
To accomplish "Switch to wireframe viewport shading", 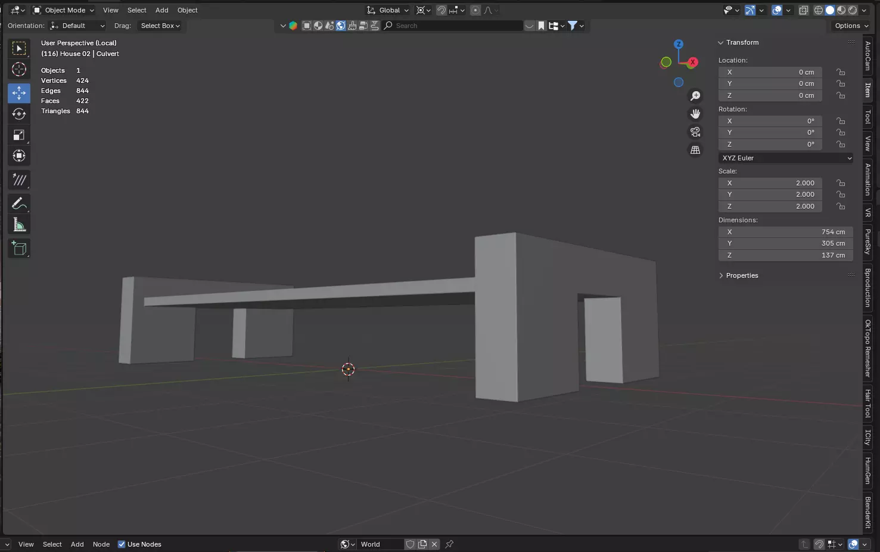I will pos(819,10).
